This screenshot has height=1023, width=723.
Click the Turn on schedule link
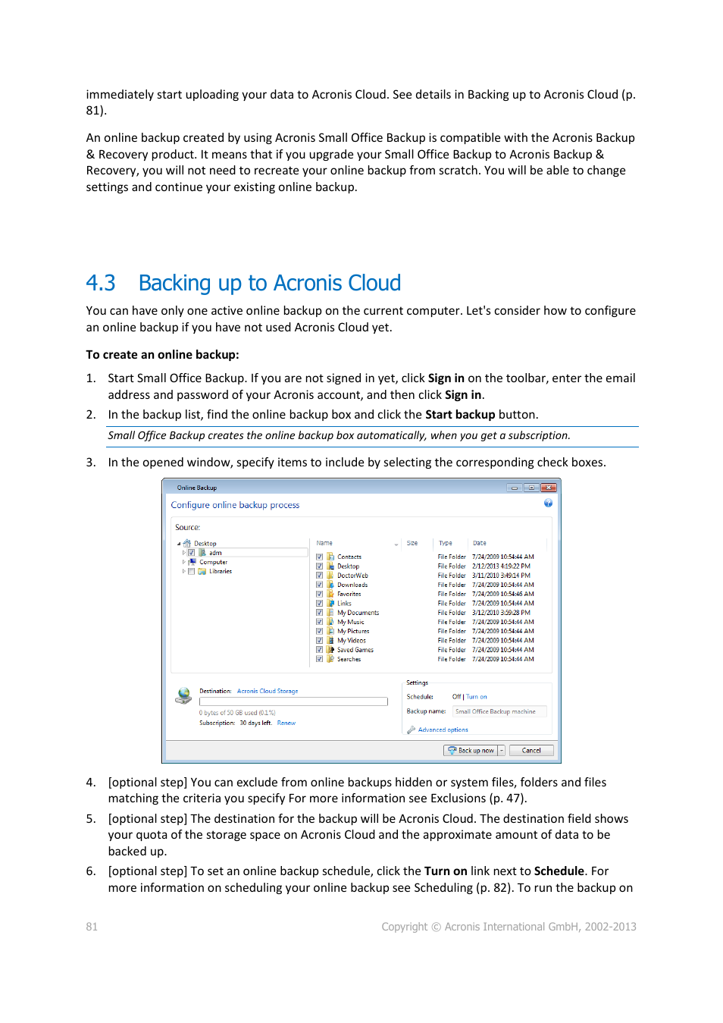(477, 697)
